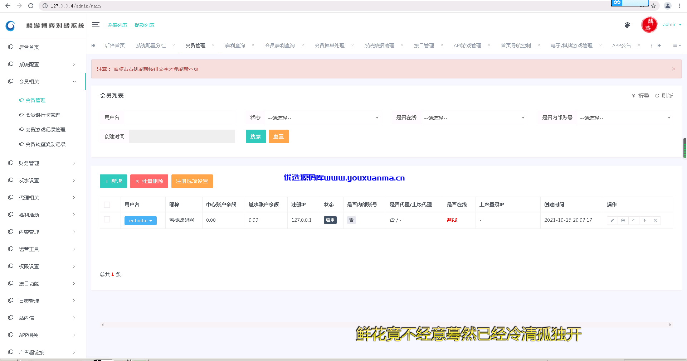Switch to the 接口管理 tab

click(424, 45)
